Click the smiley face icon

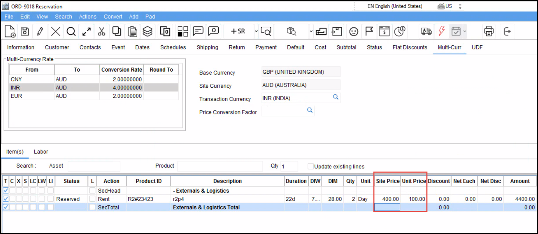(354, 32)
